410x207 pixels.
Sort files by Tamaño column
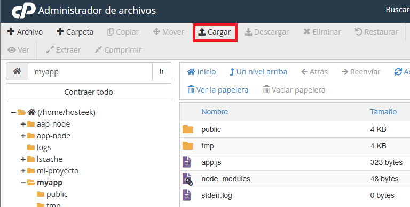point(383,112)
